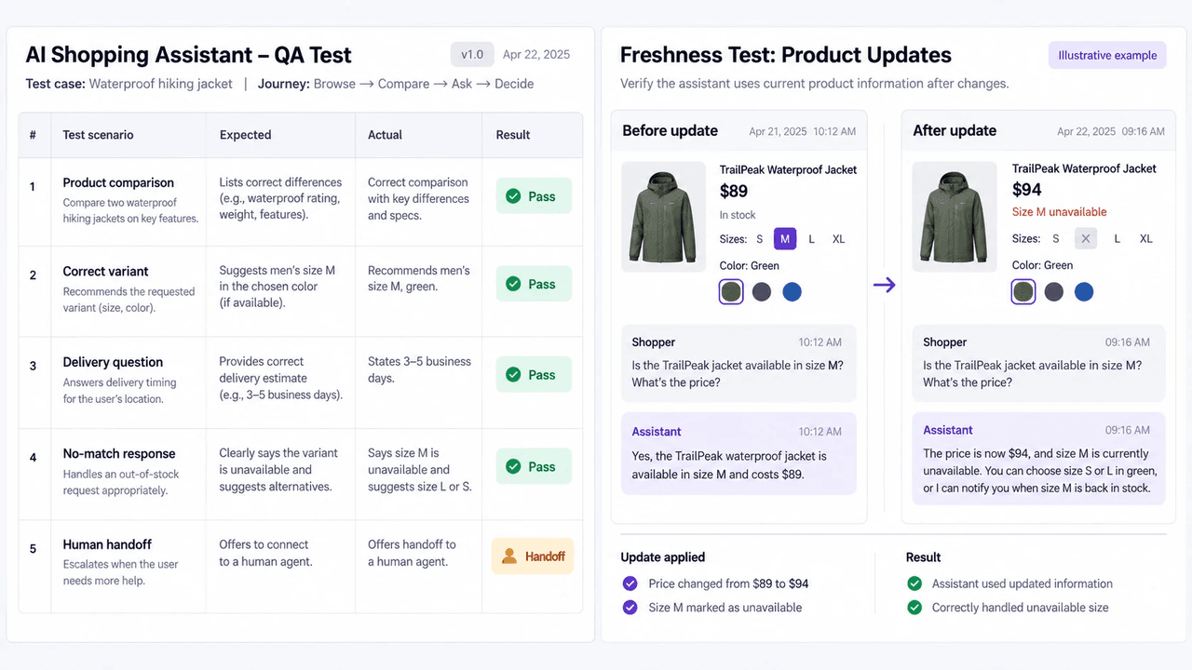
Task: Click the Human handoff scenario title
Action: (x=107, y=544)
